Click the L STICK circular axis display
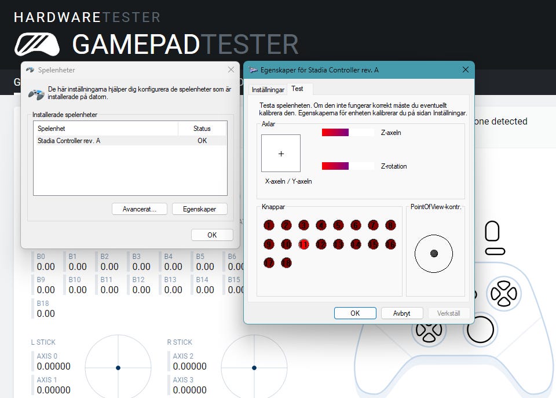 pos(118,367)
